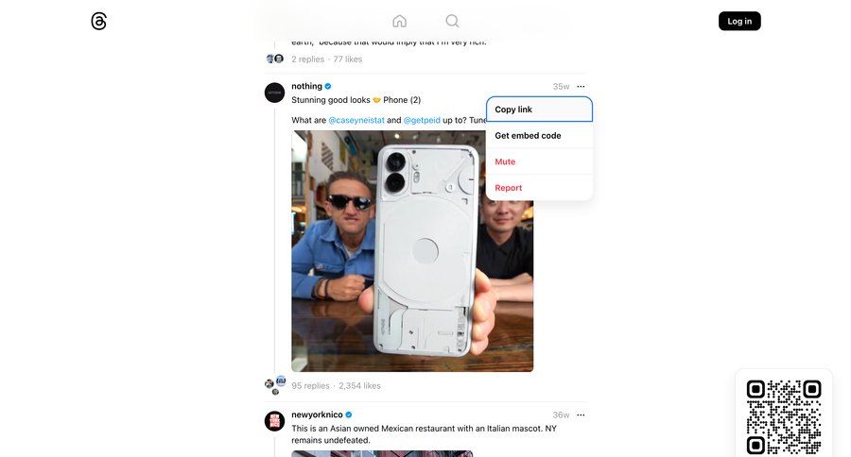Click the Log in button
The height and width of the screenshot is (457, 851).
739,21
